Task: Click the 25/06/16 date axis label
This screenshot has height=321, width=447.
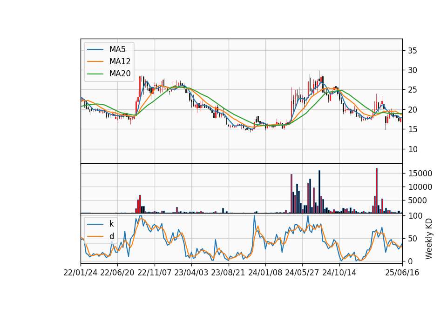Action: pyautogui.click(x=402, y=273)
